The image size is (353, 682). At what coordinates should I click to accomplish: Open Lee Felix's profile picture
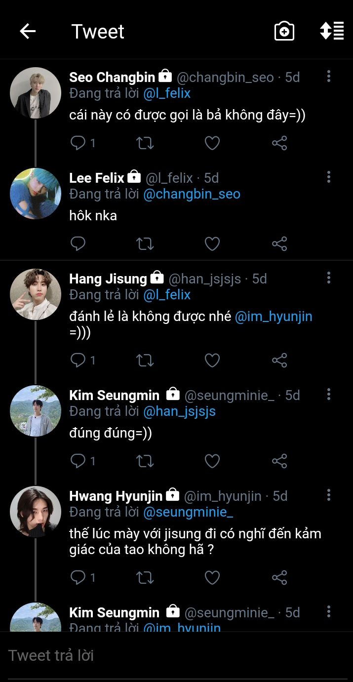[36, 194]
